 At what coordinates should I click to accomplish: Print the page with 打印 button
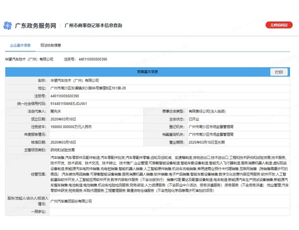pos(279,72)
